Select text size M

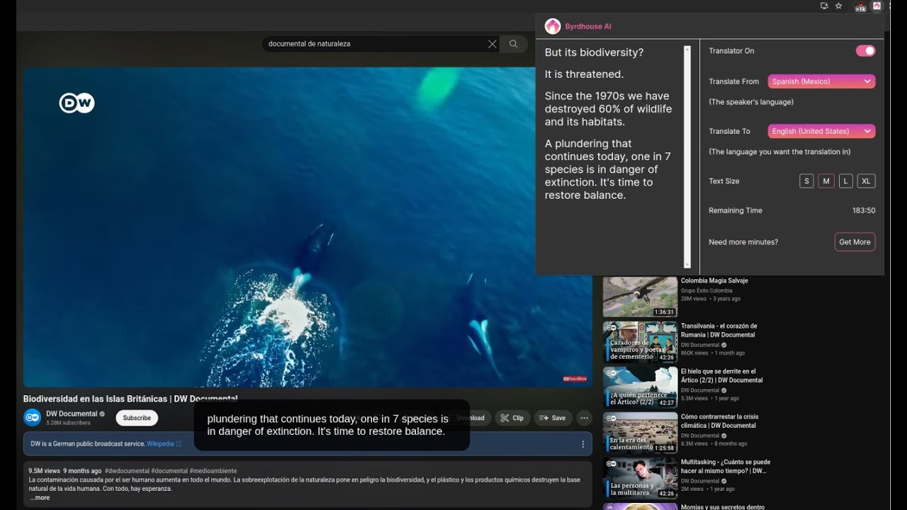click(x=826, y=181)
